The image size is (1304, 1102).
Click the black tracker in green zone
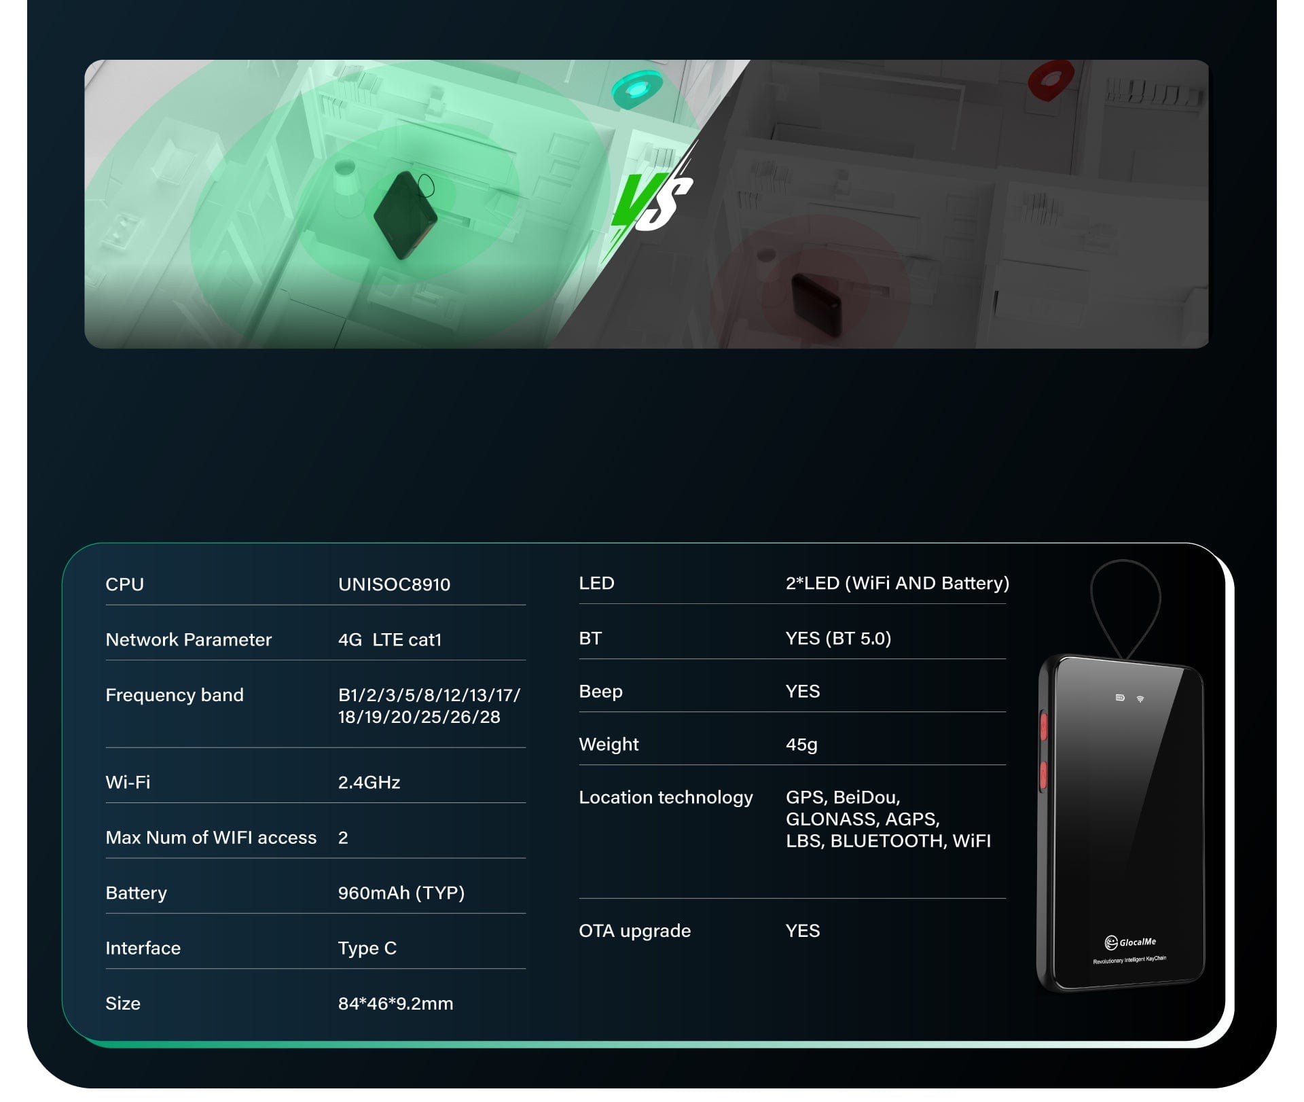(405, 214)
